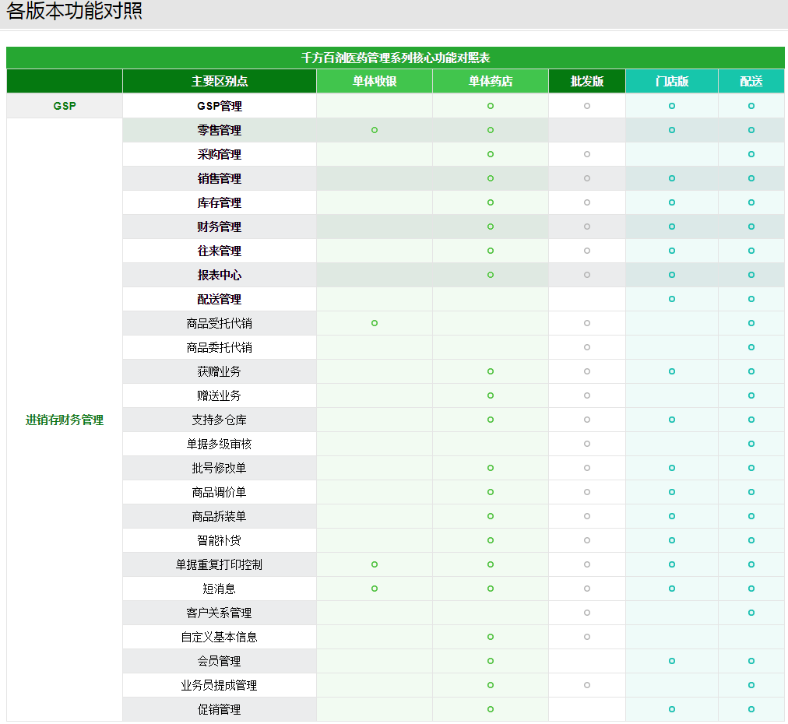Click the 门店版 column header
Screen dimensions: 788x724
[x=672, y=82]
